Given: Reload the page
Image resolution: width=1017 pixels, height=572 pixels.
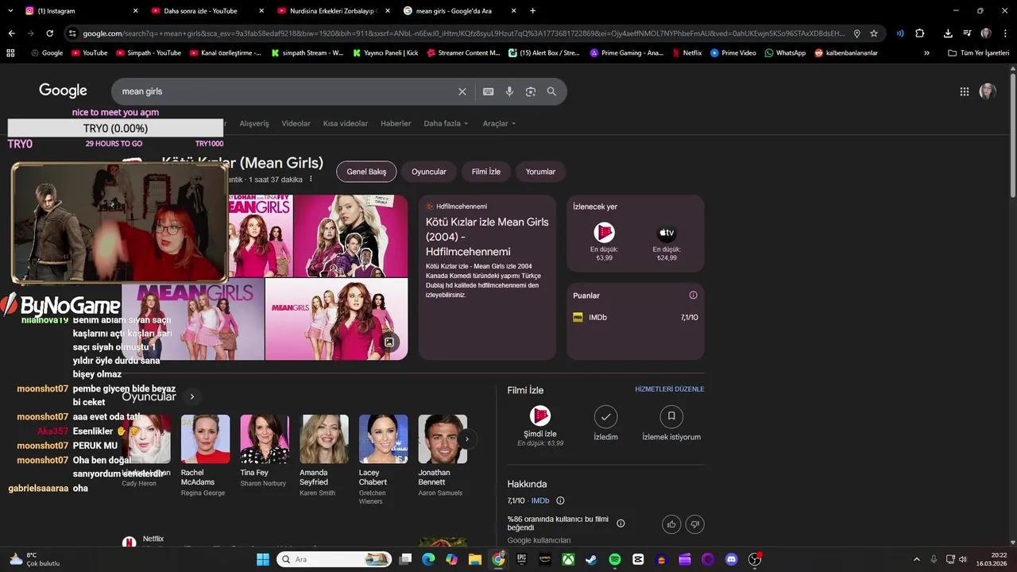Looking at the screenshot, I should (x=49, y=33).
